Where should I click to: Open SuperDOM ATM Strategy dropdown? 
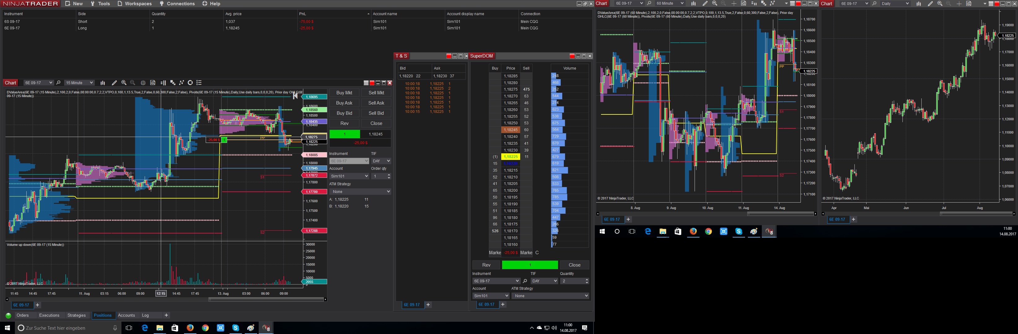point(550,296)
